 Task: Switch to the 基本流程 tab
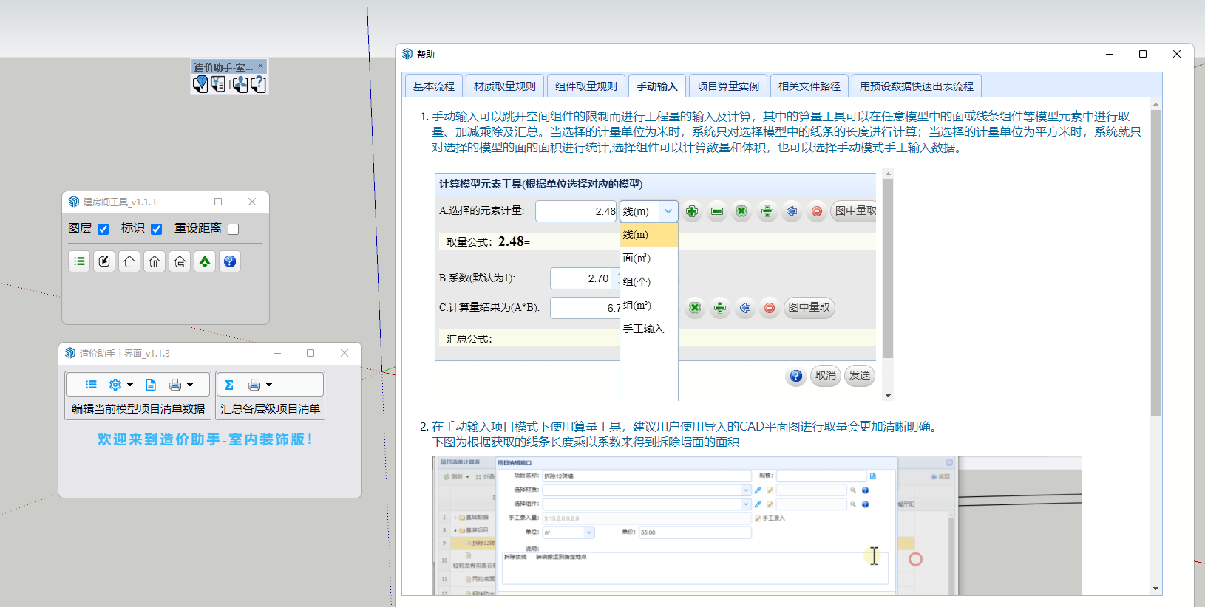point(434,86)
